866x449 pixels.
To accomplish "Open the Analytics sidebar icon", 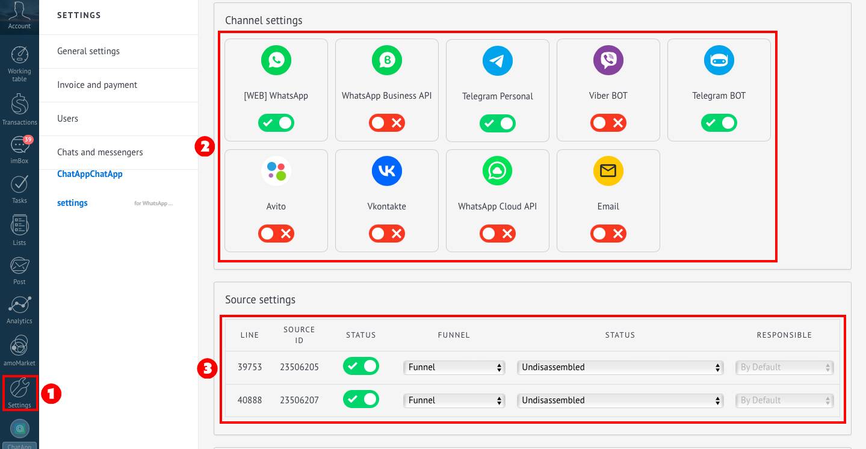I will coord(19,309).
